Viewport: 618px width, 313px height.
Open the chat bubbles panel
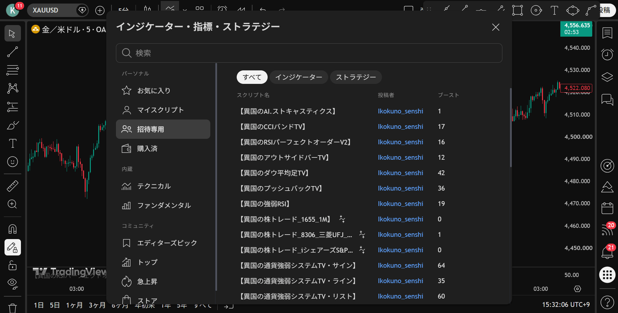tap(607, 100)
